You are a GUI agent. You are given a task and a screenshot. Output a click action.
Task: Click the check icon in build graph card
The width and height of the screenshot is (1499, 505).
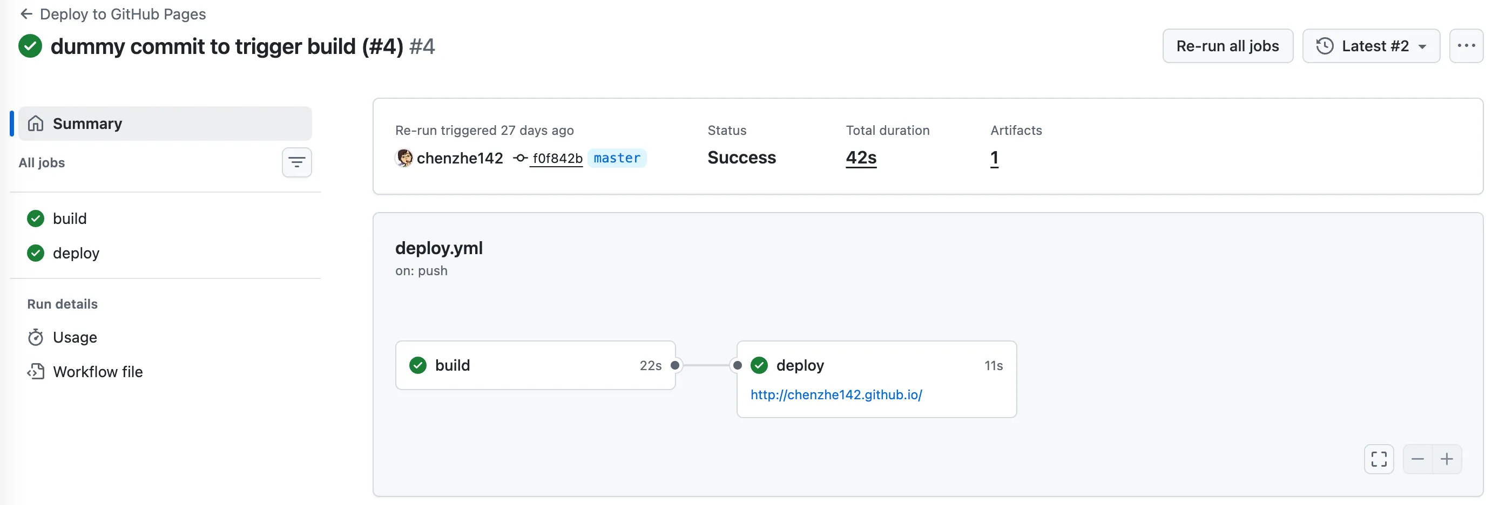[418, 365]
